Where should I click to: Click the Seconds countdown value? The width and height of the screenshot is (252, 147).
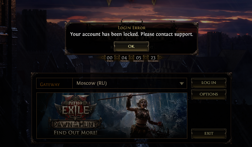[153, 58]
